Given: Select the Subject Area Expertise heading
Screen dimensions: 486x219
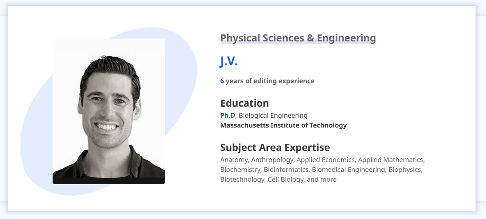Looking at the screenshot, I should [x=275, y=147].
